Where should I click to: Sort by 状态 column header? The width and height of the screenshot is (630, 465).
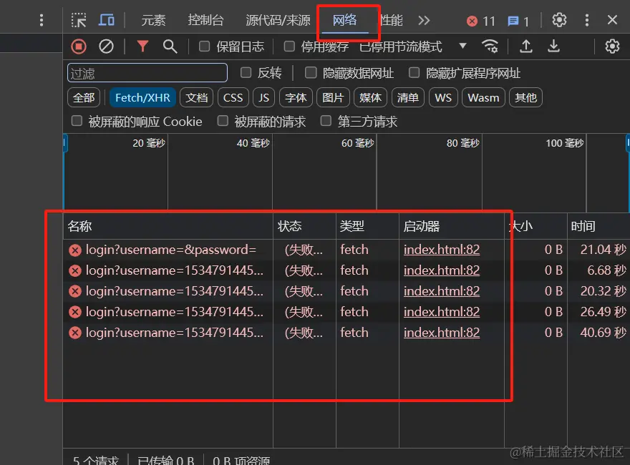coord(304,226)
